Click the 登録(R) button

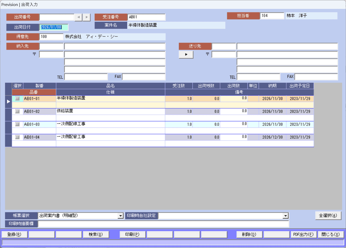point(14,234)
